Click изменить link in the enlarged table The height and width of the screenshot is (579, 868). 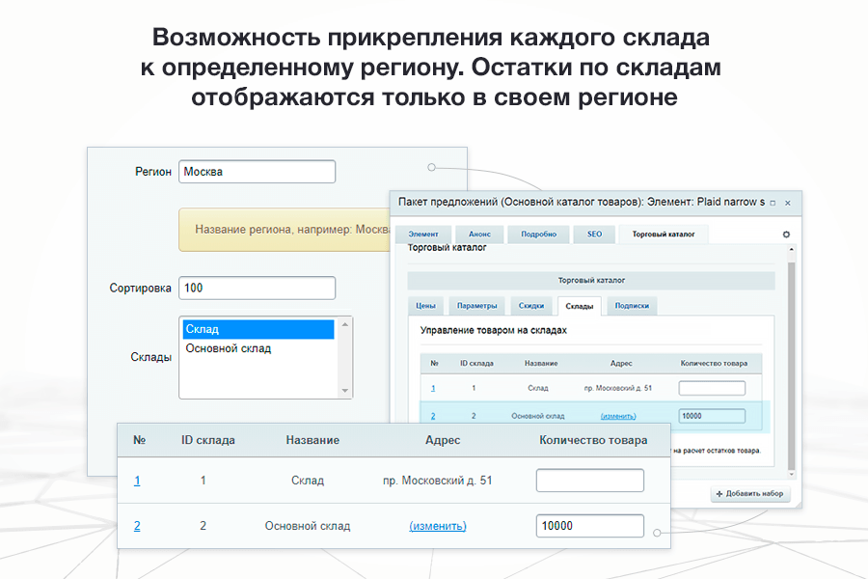click(x=438, y=526)
